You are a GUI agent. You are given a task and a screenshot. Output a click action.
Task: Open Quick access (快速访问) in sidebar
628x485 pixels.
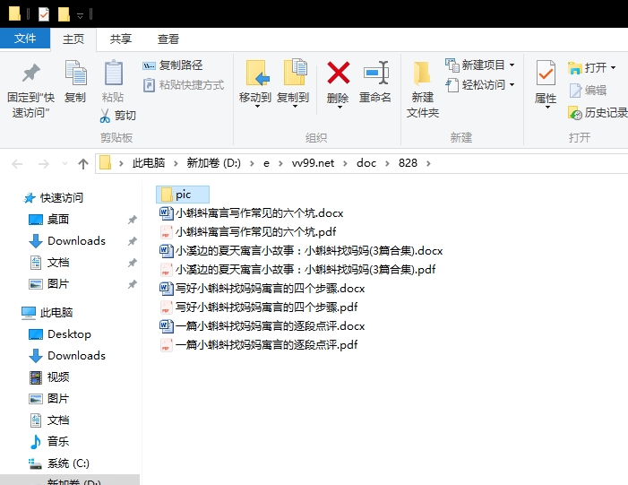point(54,197)
